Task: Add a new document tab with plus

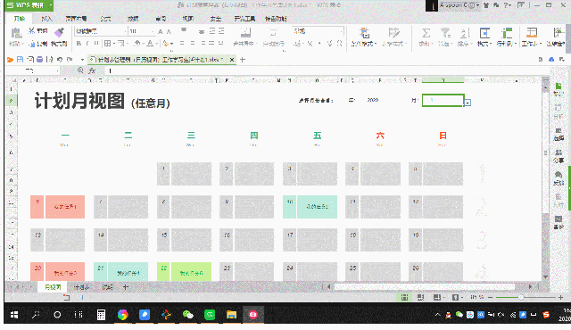Action: (243, 59)
